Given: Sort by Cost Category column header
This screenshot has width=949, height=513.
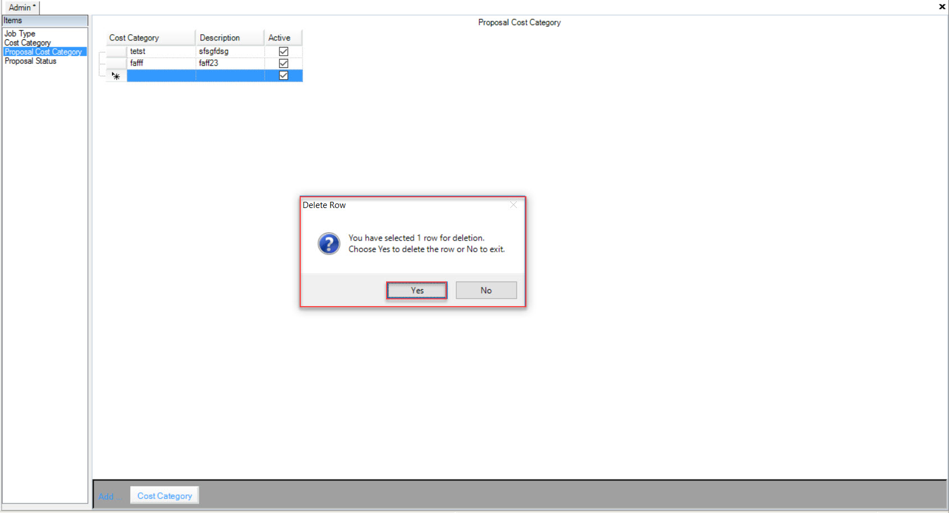Looking at the screenshot, I should pos(150,38).
